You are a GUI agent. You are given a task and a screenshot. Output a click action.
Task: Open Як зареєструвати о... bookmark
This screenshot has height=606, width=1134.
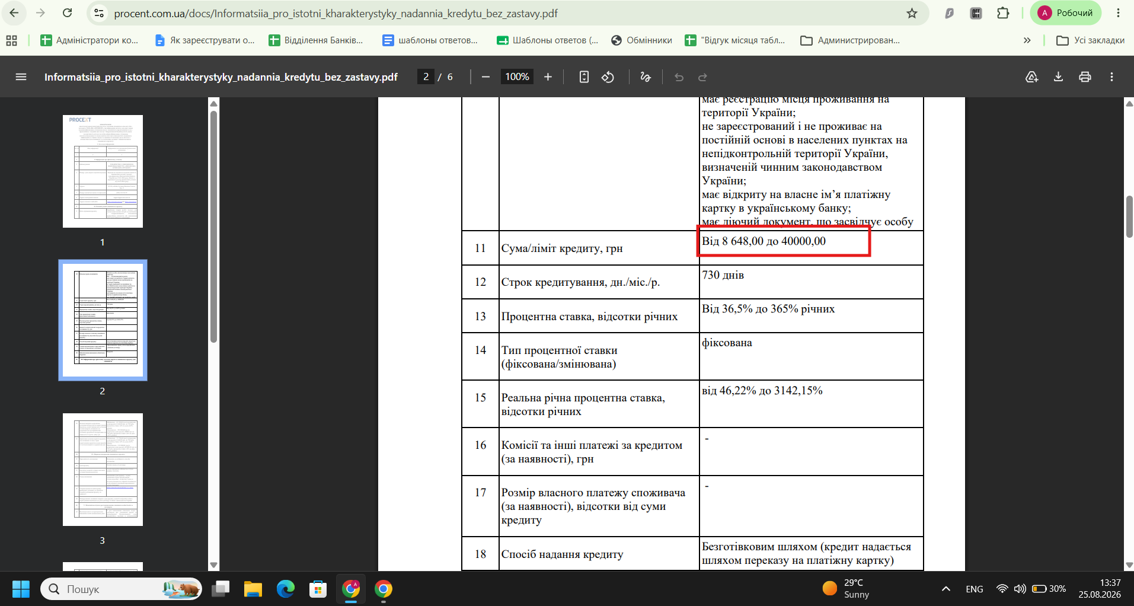pyautogui.click(x=205, y=40)
